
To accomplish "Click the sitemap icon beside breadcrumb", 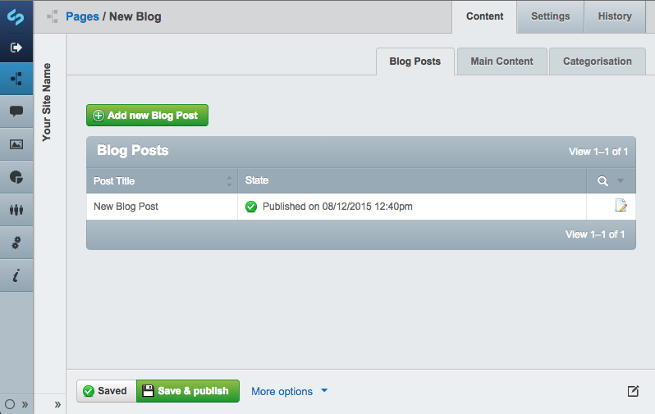I will [53, 16].
